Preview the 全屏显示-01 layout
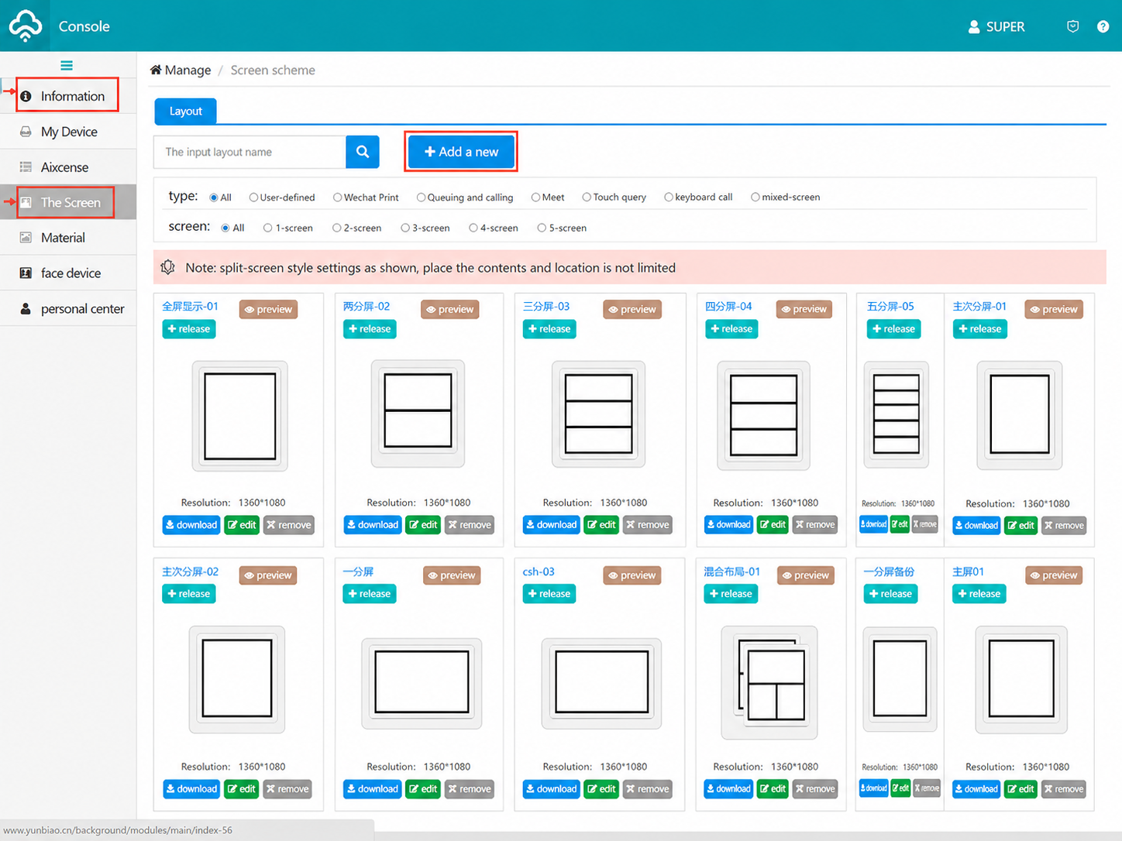Screen dimensions: 1122x841 pos(268,309)
